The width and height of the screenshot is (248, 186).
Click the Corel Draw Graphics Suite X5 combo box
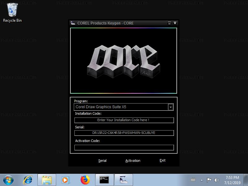[121, 107]
